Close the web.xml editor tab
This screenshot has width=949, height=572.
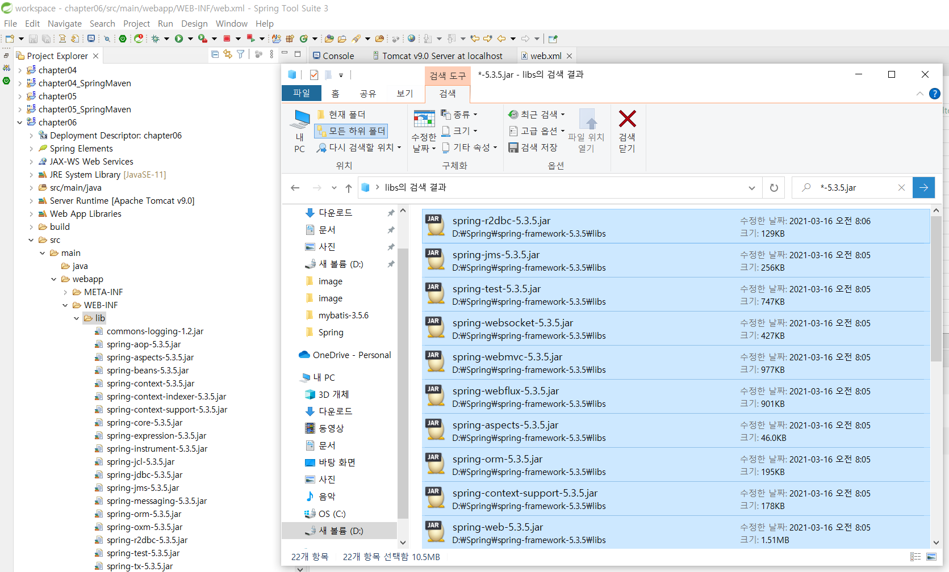[569, 56]
